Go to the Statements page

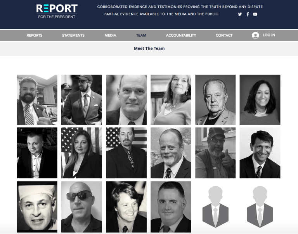click(73, 36)
